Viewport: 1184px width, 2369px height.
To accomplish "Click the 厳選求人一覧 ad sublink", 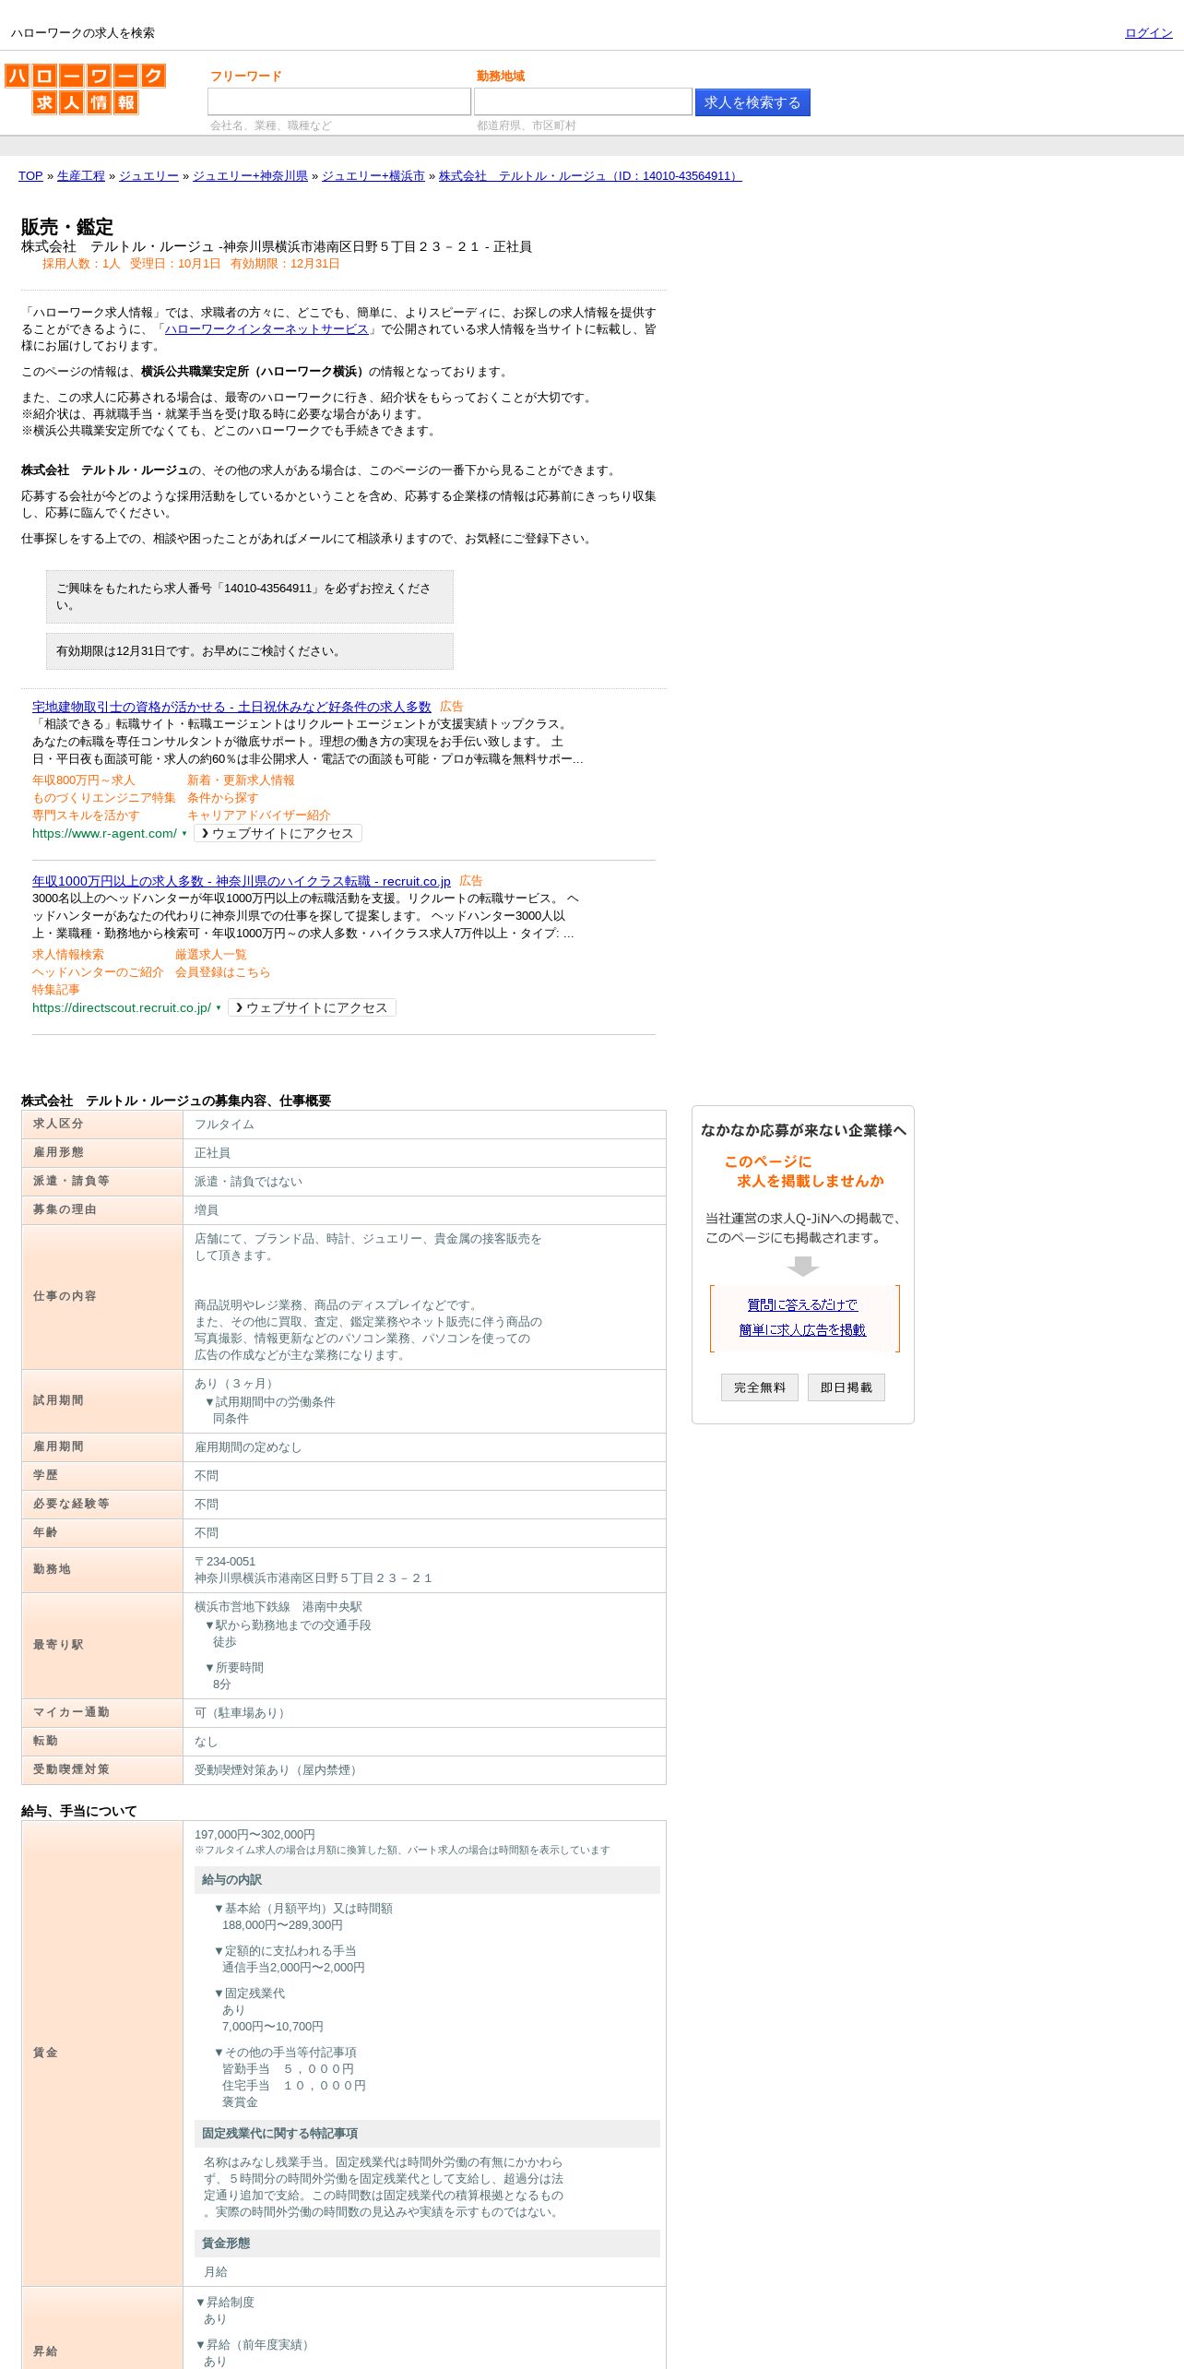I will (211, 955).
